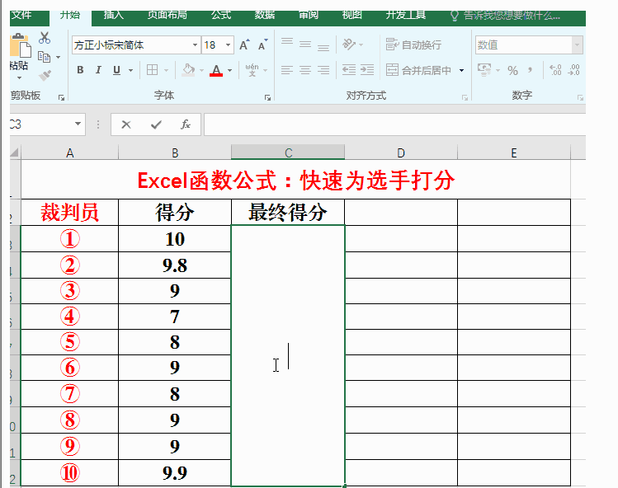Apply fill color bucket icon
The image size is (618, 488).
188,70
